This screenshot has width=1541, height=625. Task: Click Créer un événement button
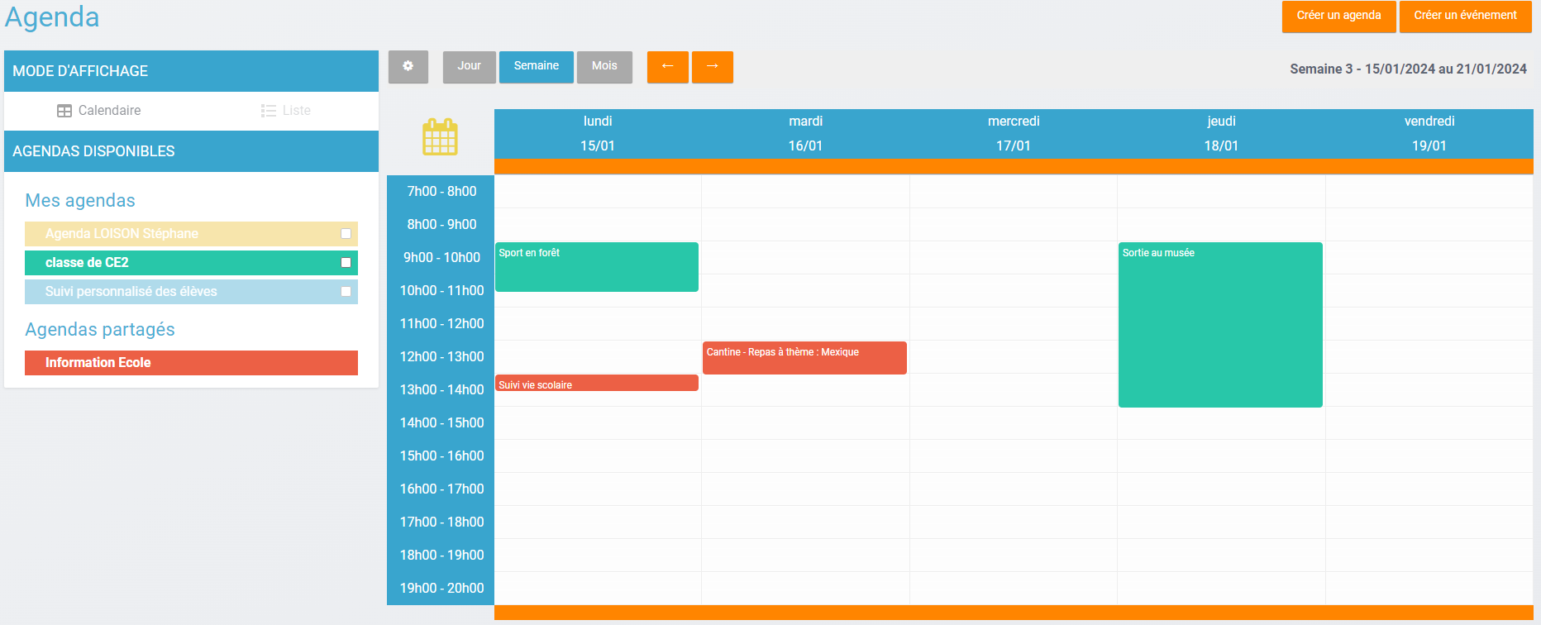tap(1465, 17)
